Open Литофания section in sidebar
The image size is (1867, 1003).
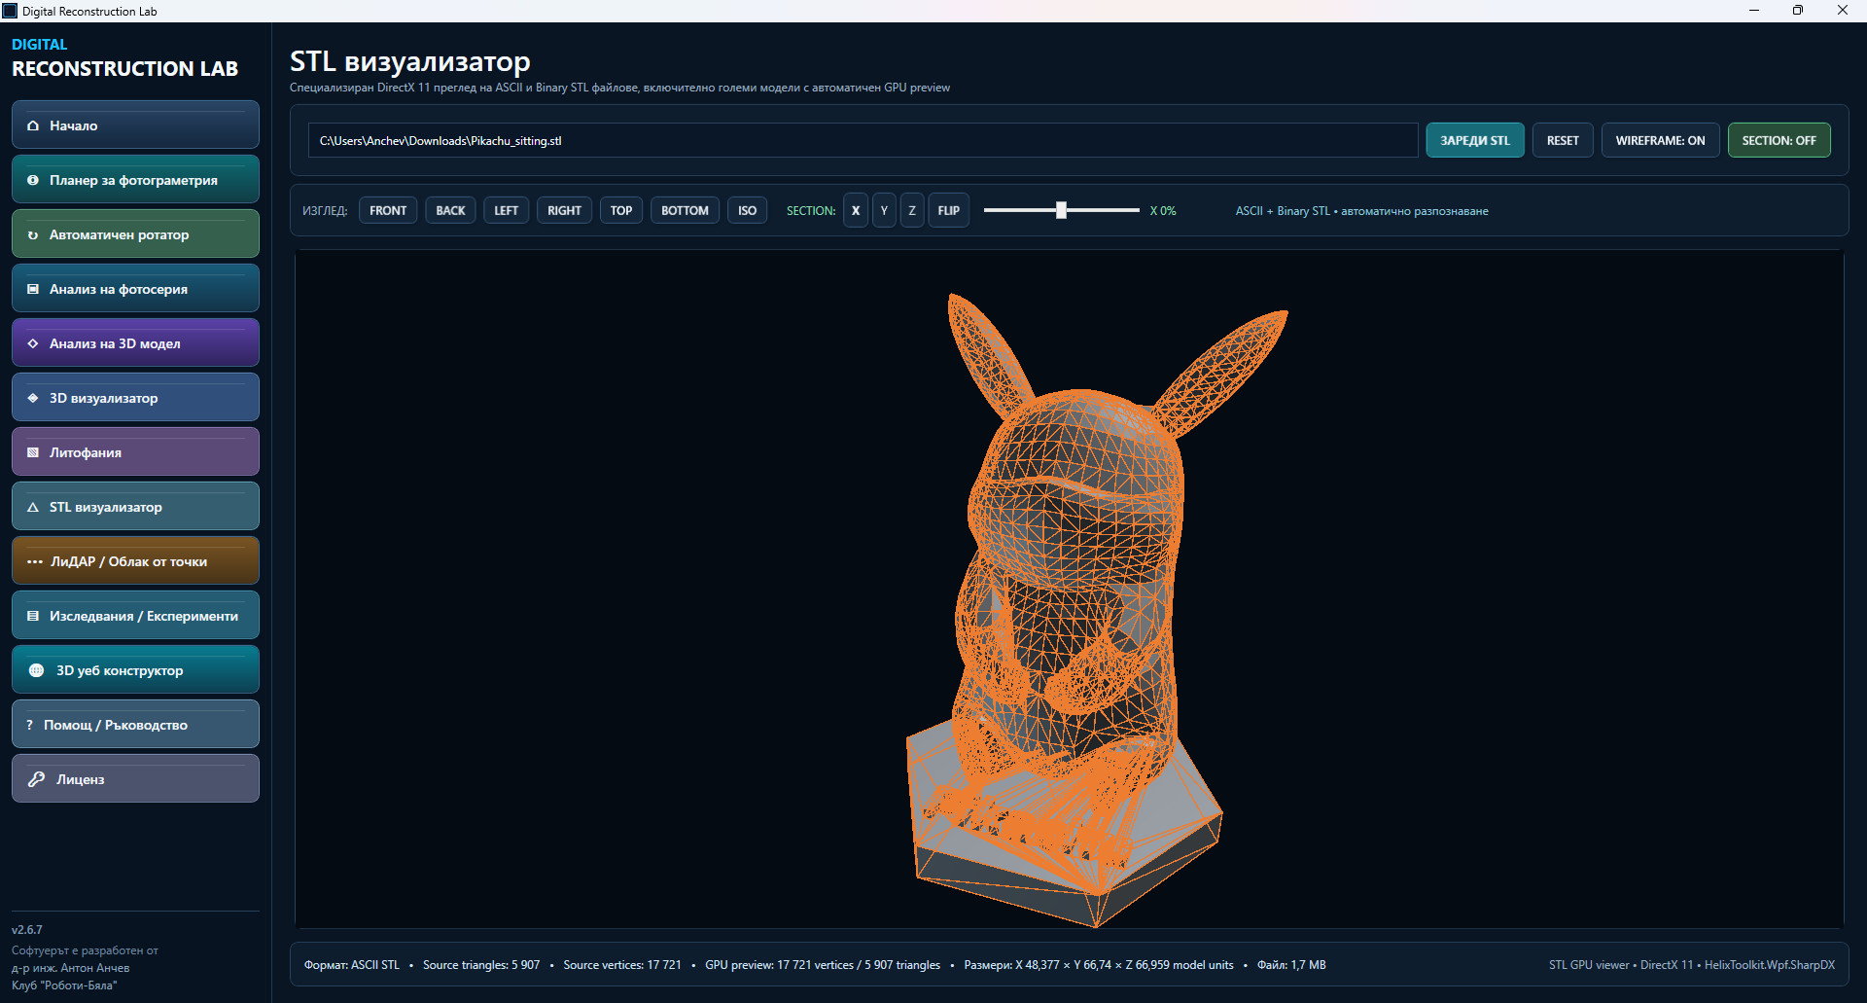pos(135,451)
